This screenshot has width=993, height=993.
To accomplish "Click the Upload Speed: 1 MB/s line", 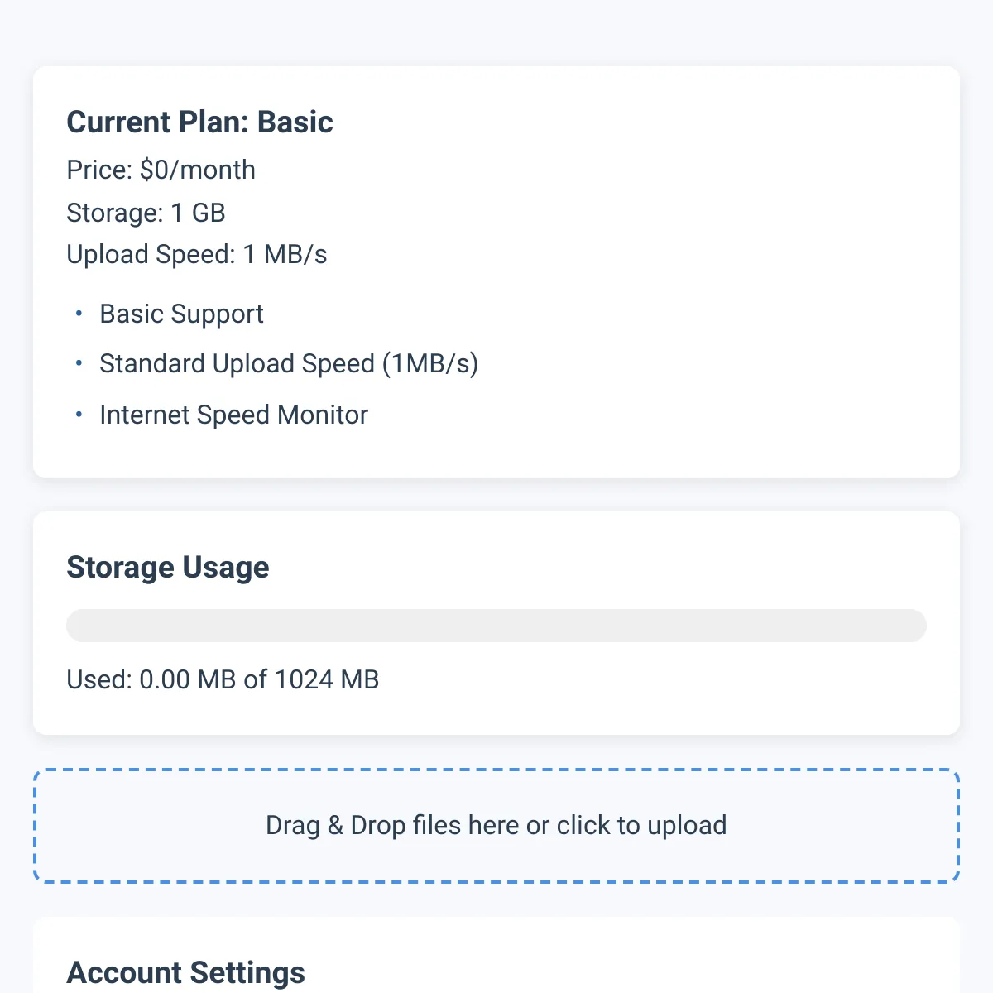I will point(197,254).
